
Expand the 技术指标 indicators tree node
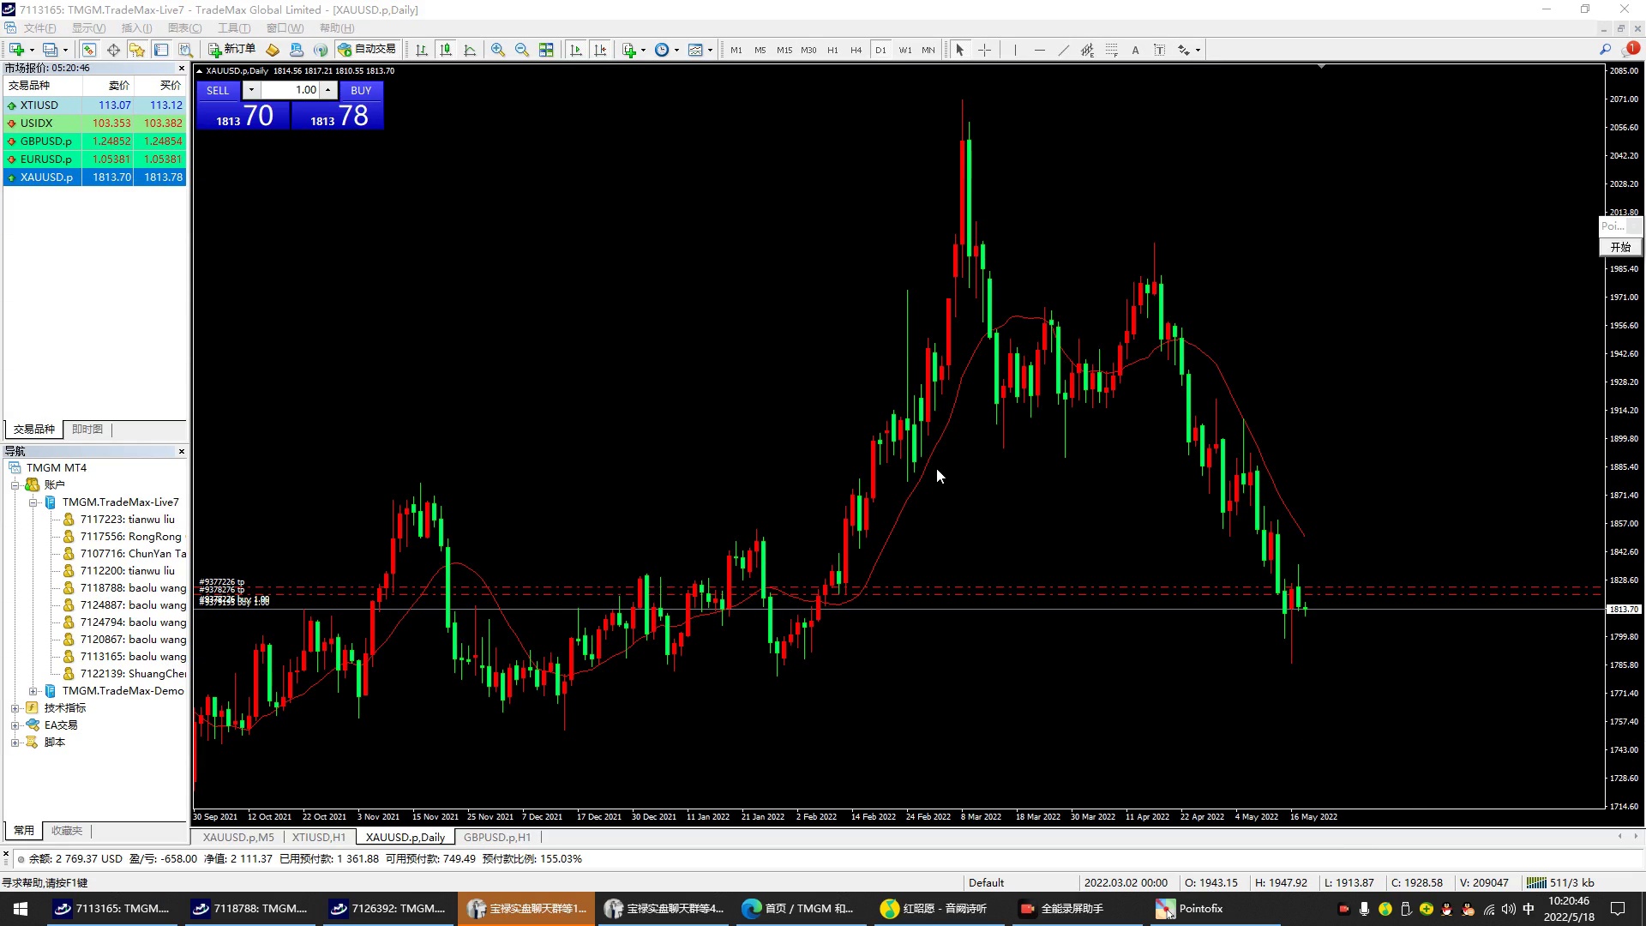15,708
